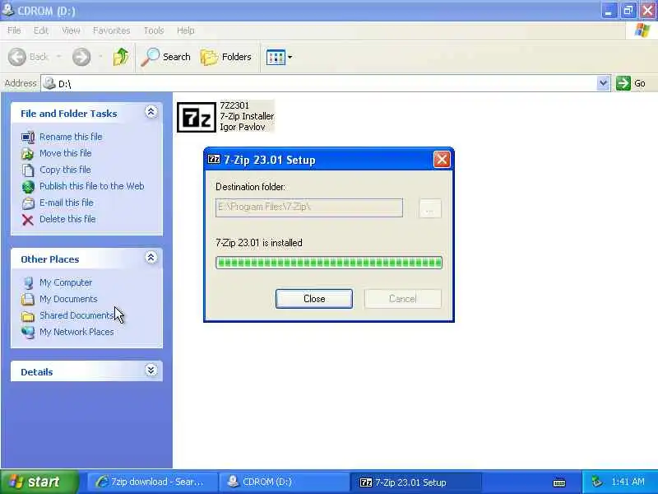Click the My Computer icon
This screenshot has width=658, height=494.
point(28,283)
